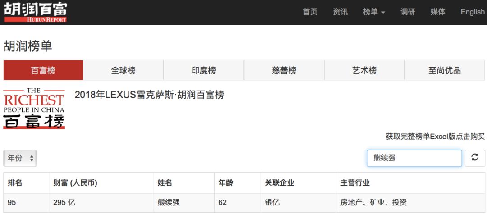The image size is (487, 214).
Task: Click link to purchase full Excel list
Action: 435,137
